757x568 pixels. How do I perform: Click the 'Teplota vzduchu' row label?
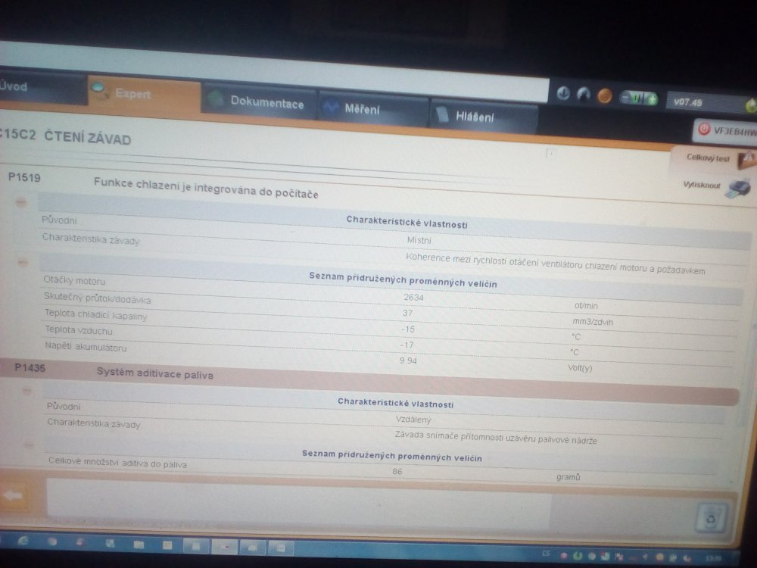click(x=79, y=330)
